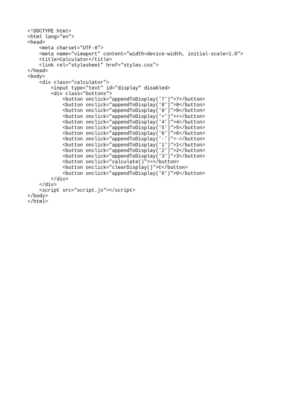Click the title Calculator line

click(75, 59)
